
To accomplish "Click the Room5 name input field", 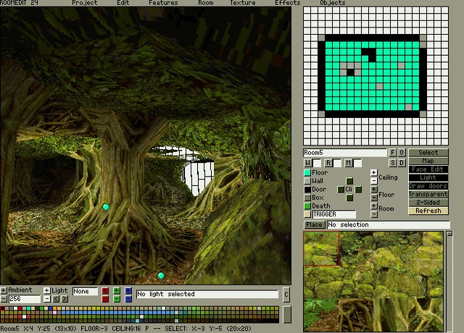I will [x=345, y=153].
